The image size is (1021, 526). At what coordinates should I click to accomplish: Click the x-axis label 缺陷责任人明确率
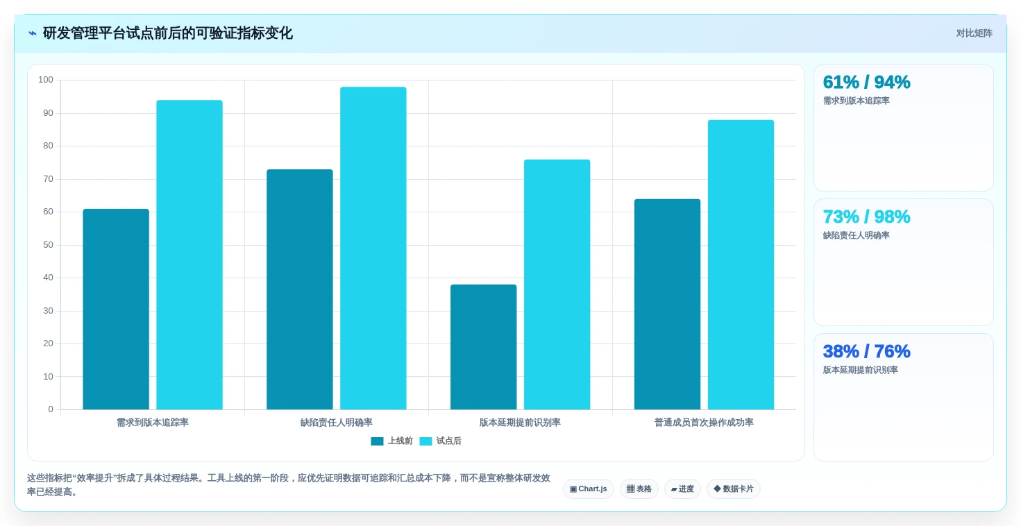[337, 423]
